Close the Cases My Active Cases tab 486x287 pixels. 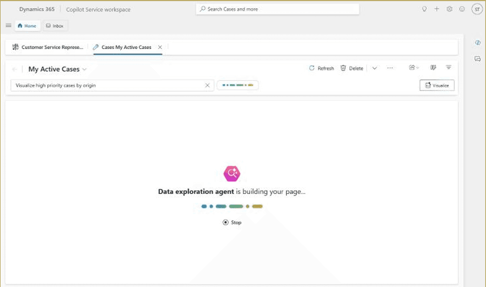(x=160, y=47)
